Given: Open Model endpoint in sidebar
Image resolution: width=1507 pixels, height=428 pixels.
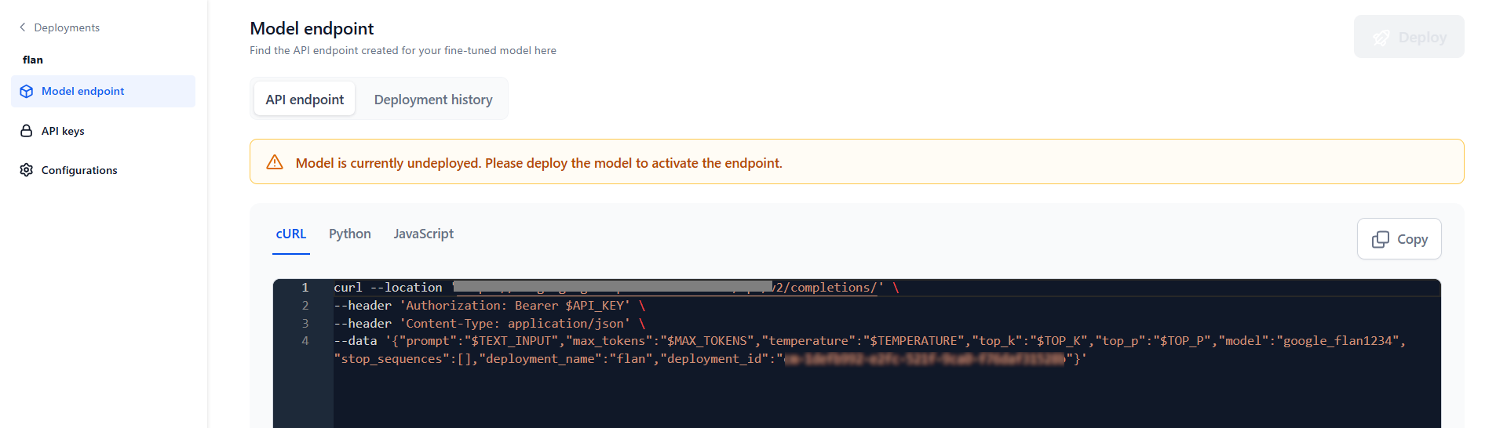Looking at the screenshot, I should click(82, 92).
